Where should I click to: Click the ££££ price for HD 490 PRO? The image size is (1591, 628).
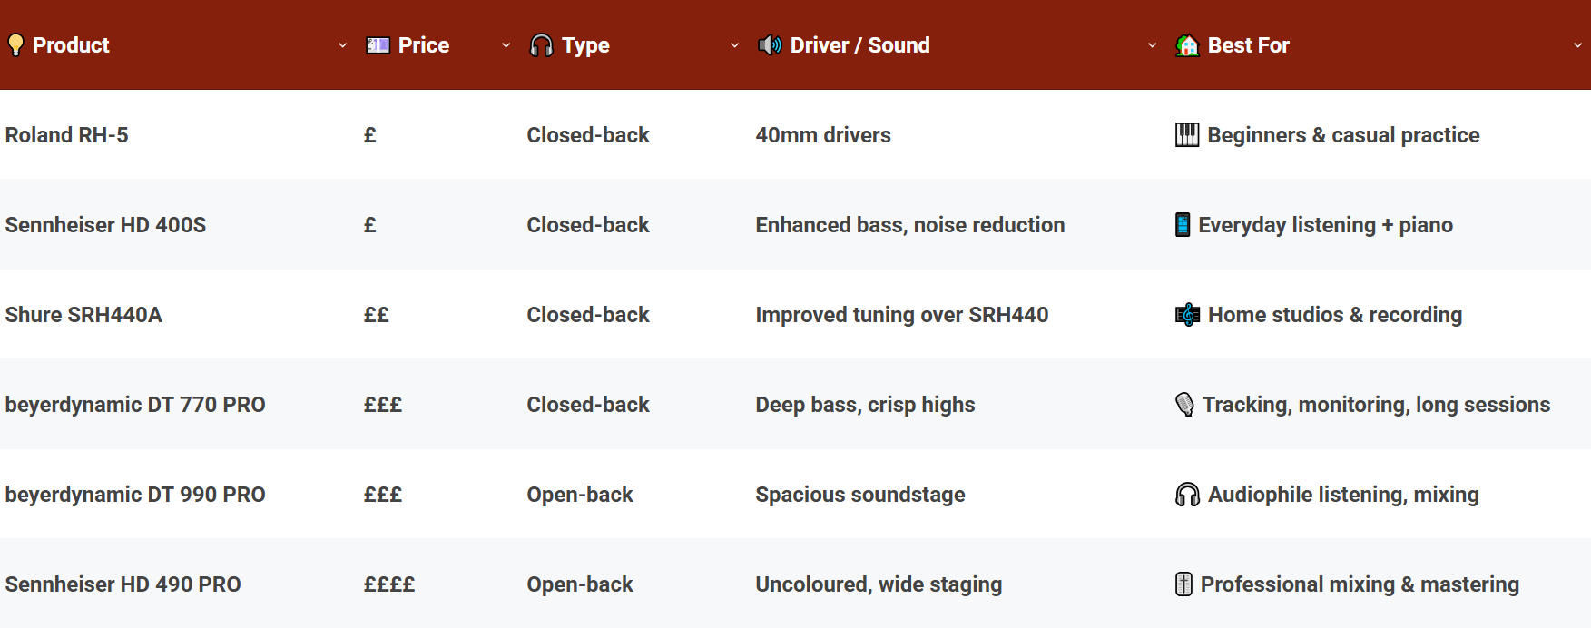pos(388,584)
